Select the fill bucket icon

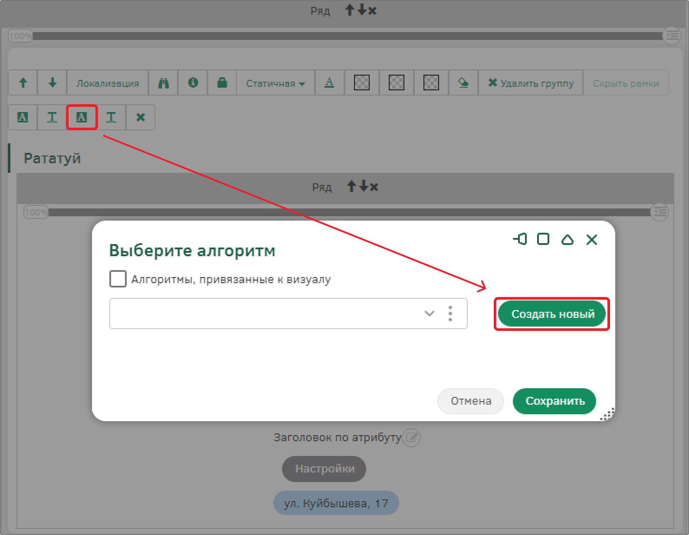pos(463,83)
